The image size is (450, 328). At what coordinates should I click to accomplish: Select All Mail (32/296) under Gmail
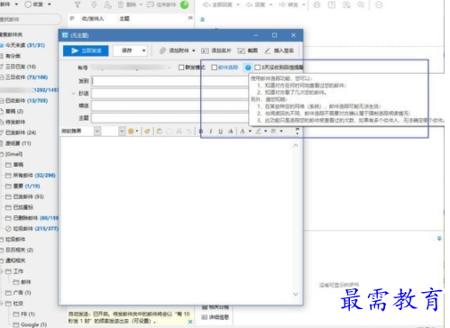coord(34,176)
